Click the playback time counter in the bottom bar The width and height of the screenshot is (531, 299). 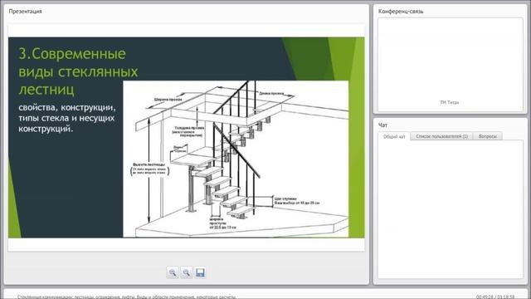point(495,297)
